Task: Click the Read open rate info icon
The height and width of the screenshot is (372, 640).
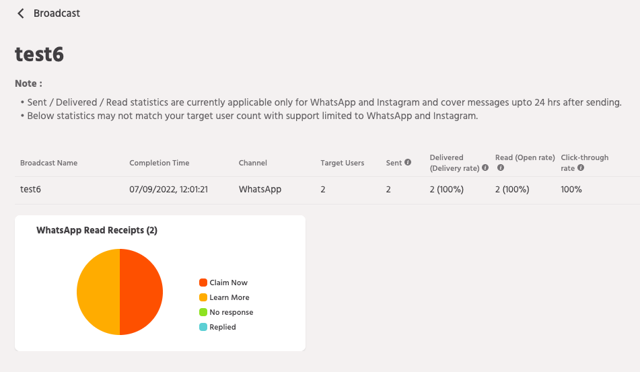Action: [500, 168]
